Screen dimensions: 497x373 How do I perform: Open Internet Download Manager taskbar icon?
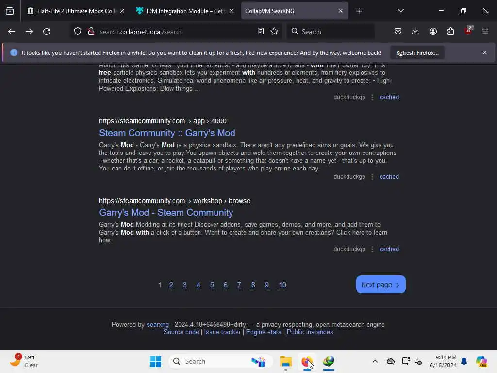click(329, 361)
